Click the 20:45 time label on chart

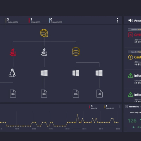click(101, 129)
